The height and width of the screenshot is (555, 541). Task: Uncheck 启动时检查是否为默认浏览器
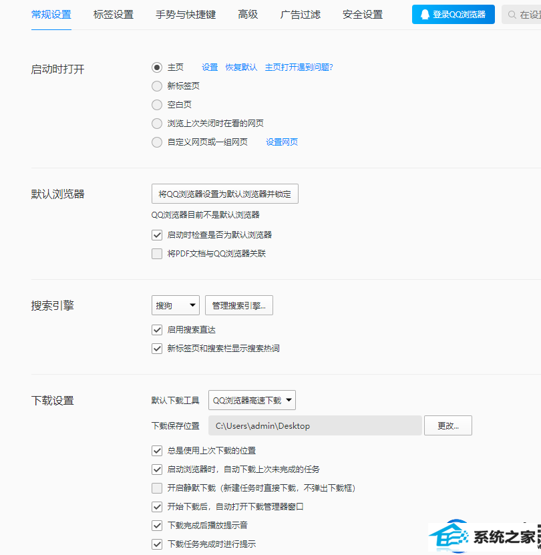(157, 235)
